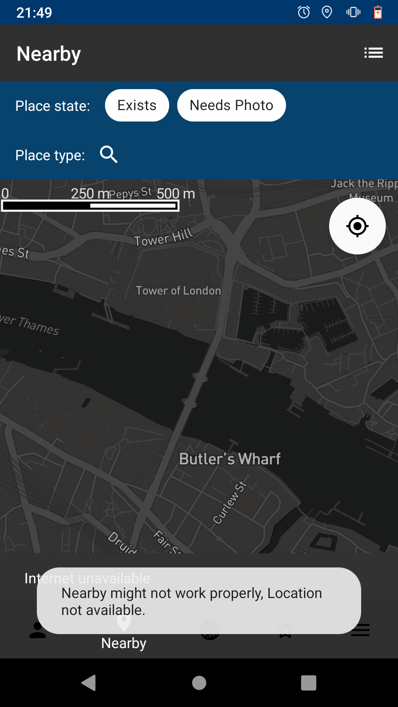Image resolution: width=398 pixels, height=707 pixels.
Task: Tap the map scale bar
Action: coord(90,205)
